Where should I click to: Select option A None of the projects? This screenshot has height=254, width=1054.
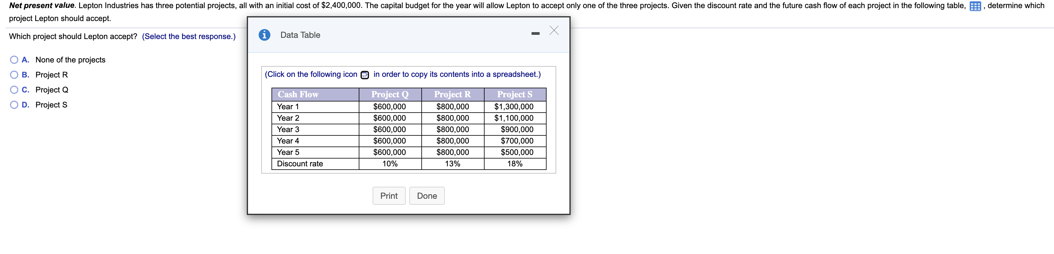14,60
